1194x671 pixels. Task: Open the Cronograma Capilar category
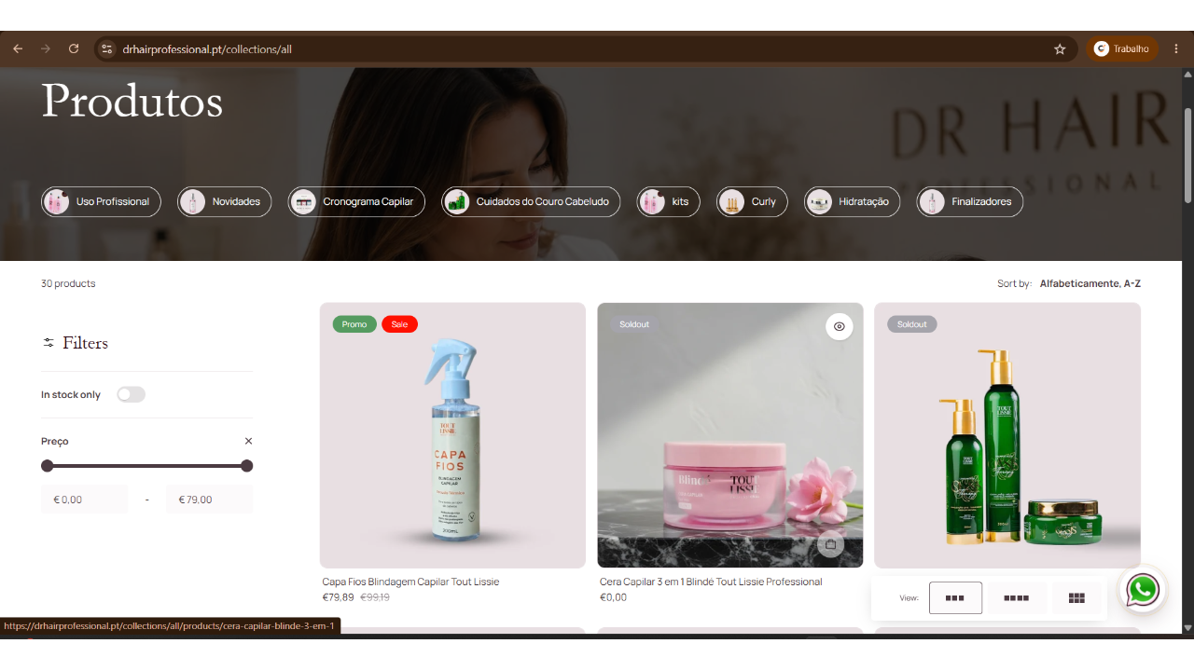pos(356,201)
